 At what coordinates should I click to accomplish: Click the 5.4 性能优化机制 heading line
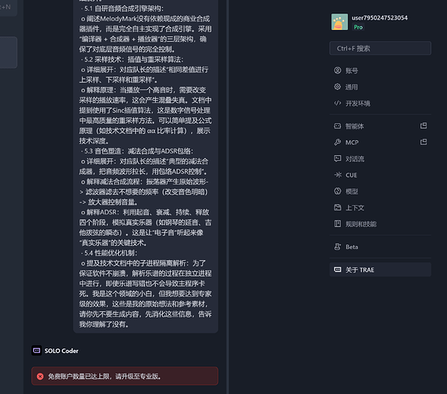[x=109, y=253]
